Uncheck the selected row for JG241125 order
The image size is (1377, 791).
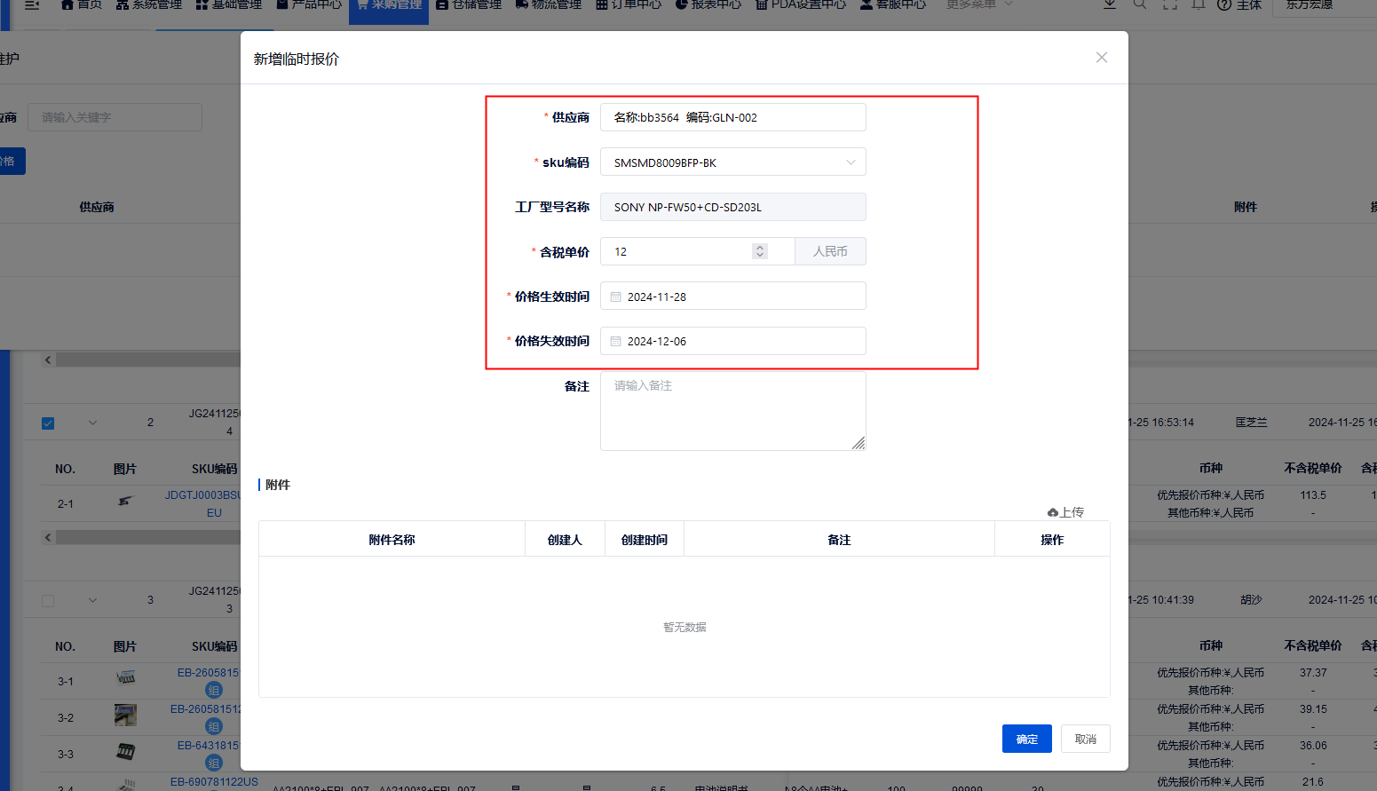click(48, 423)
